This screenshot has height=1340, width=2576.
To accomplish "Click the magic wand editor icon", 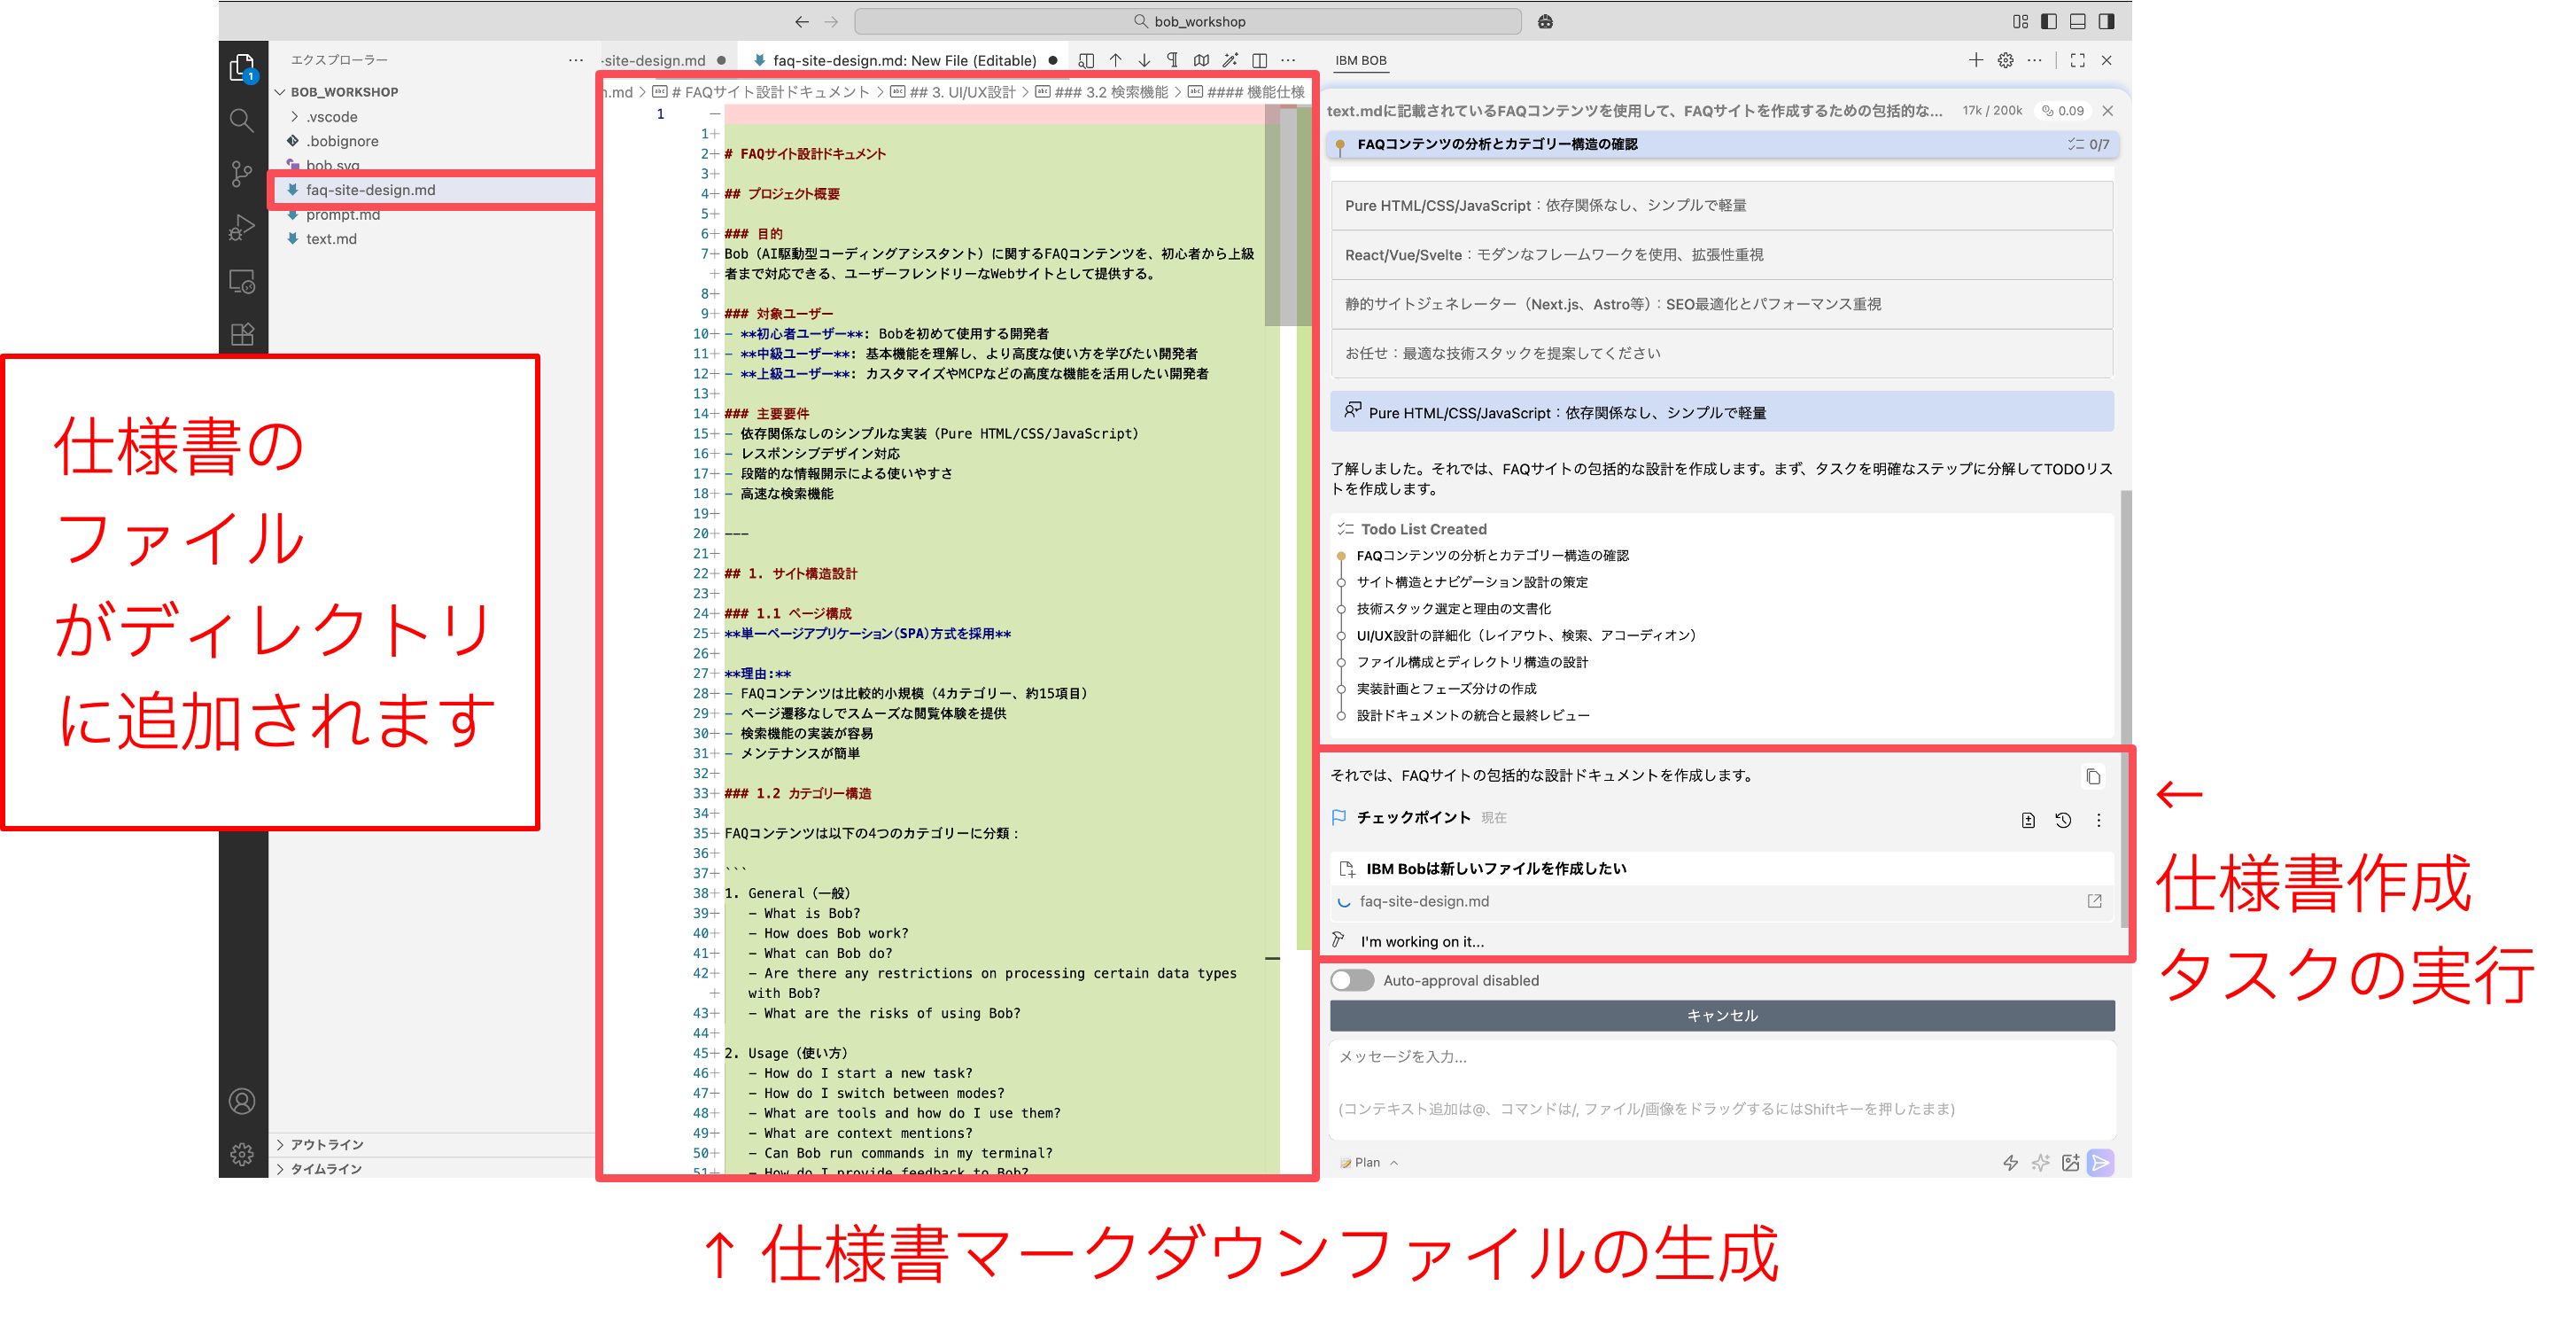I will [x=1230, y=60].
